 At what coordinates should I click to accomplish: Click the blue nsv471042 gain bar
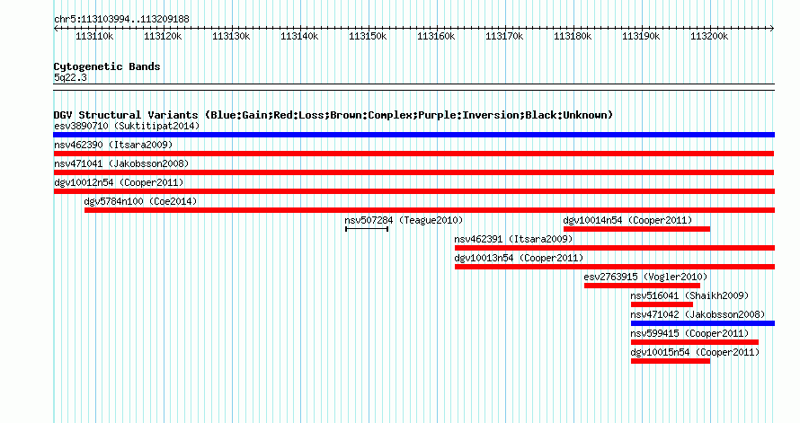tap(703, 323)
